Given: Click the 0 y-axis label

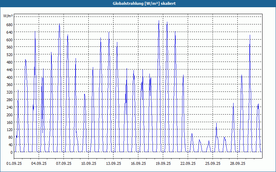Looking at the screenshot, I should [12, 152].
